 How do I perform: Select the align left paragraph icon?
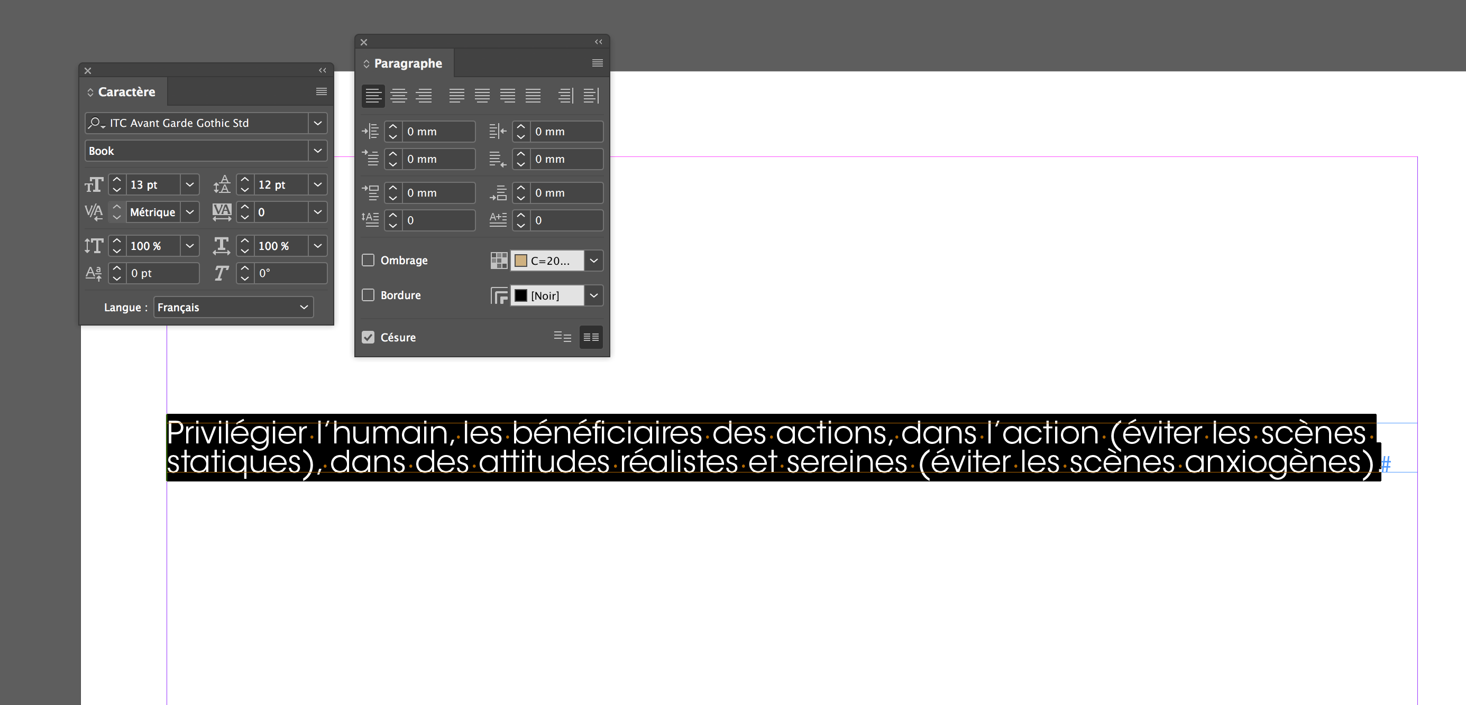click(373, 96)
